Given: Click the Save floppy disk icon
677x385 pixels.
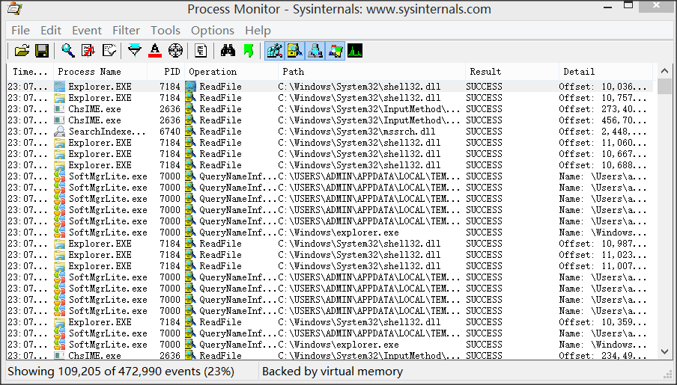Looking at the screenshot, I should pyautogui.click(x=42, y=51).
